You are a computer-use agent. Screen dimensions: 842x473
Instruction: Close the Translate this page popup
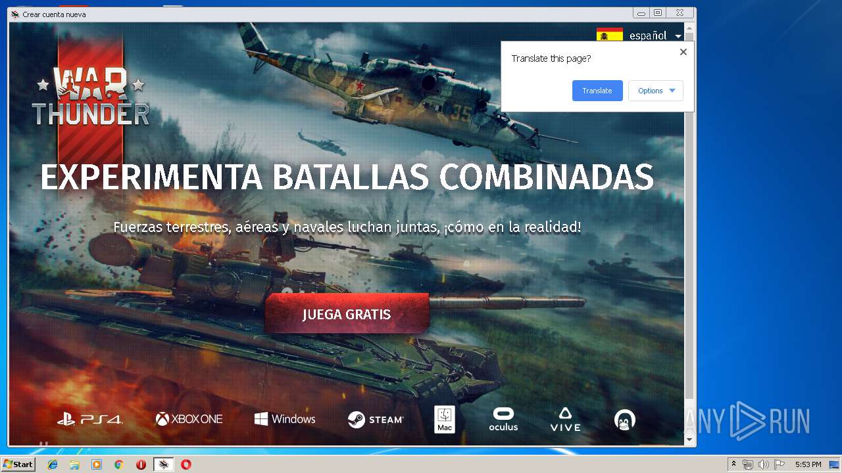[683, 52]
